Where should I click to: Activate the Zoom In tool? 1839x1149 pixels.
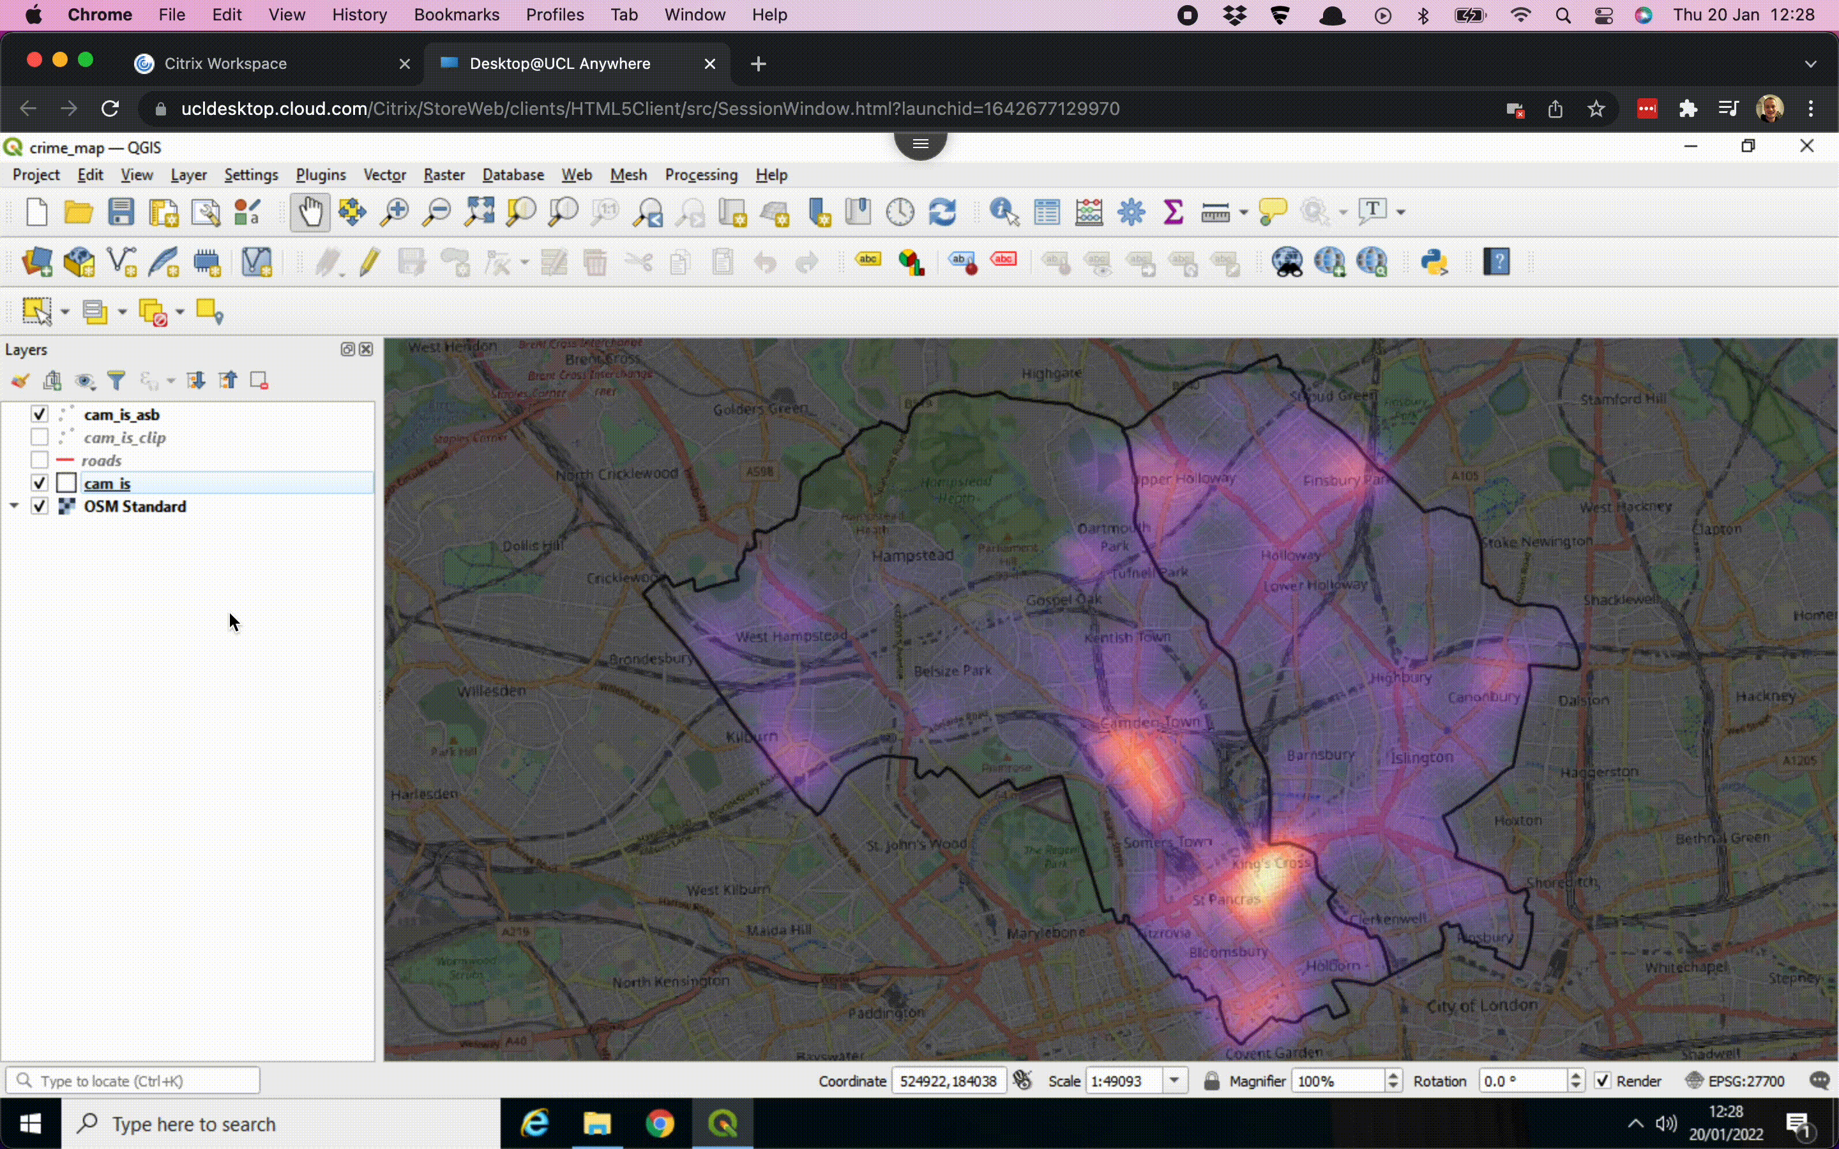coord(392,212)
